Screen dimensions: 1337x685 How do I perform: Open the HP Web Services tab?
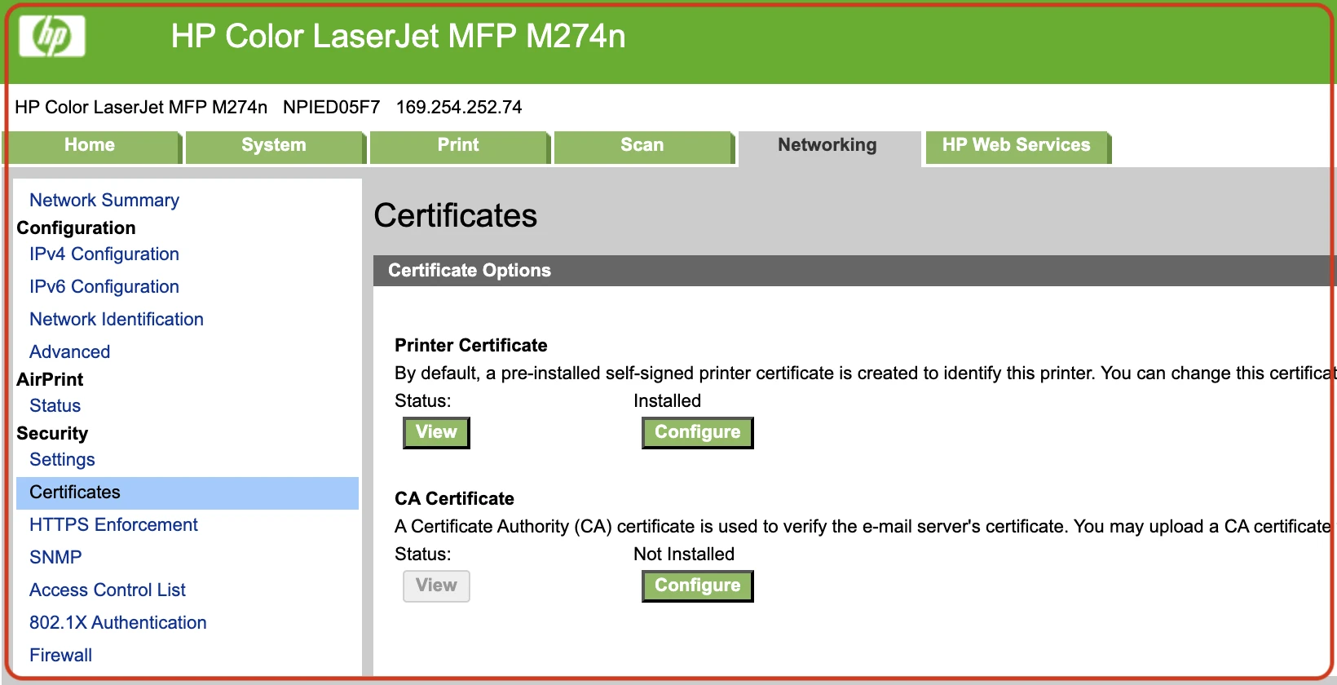click(x=1017, y=147)
